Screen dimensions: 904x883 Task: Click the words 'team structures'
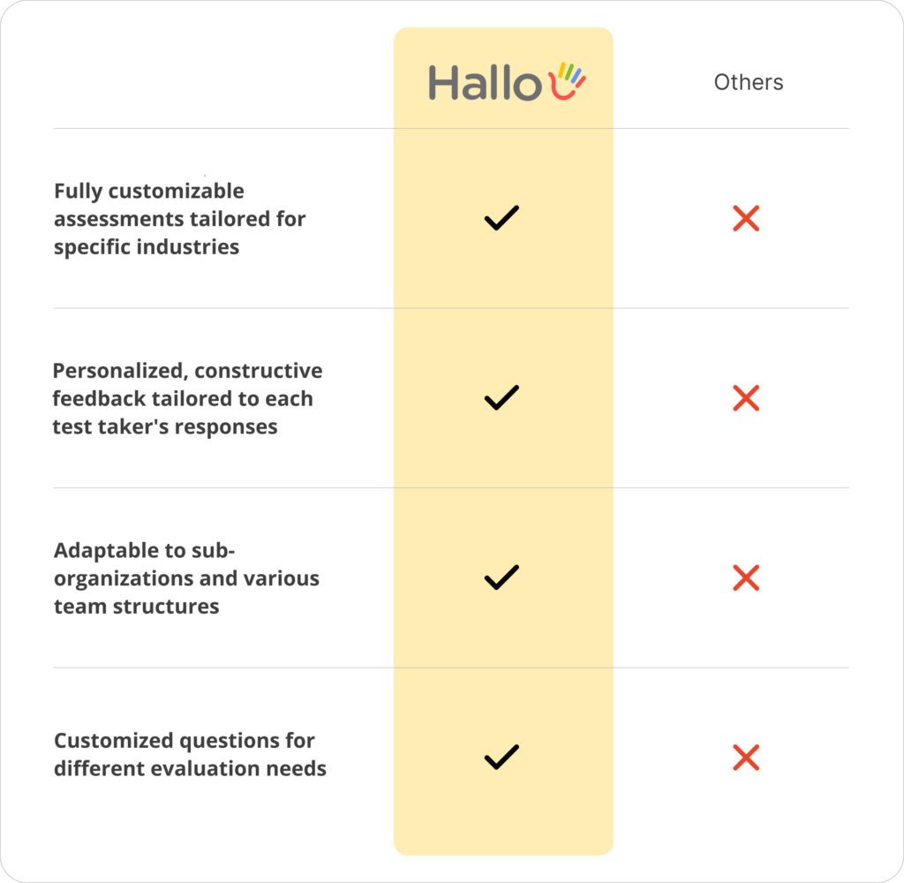pyautogui.click(x=137, y=606)
